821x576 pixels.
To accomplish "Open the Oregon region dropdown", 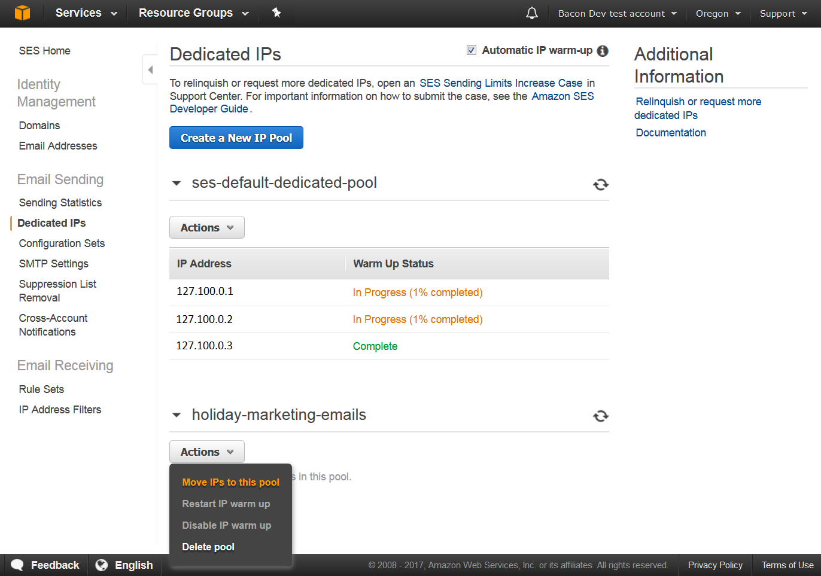I will point(718,13).
